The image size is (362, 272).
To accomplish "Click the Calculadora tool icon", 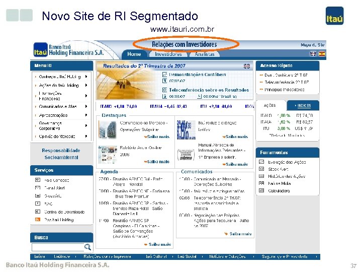I will 261,190.
